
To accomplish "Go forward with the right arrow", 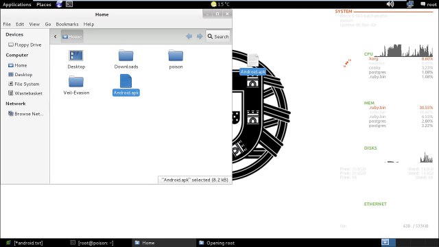I will click(200, 36).
